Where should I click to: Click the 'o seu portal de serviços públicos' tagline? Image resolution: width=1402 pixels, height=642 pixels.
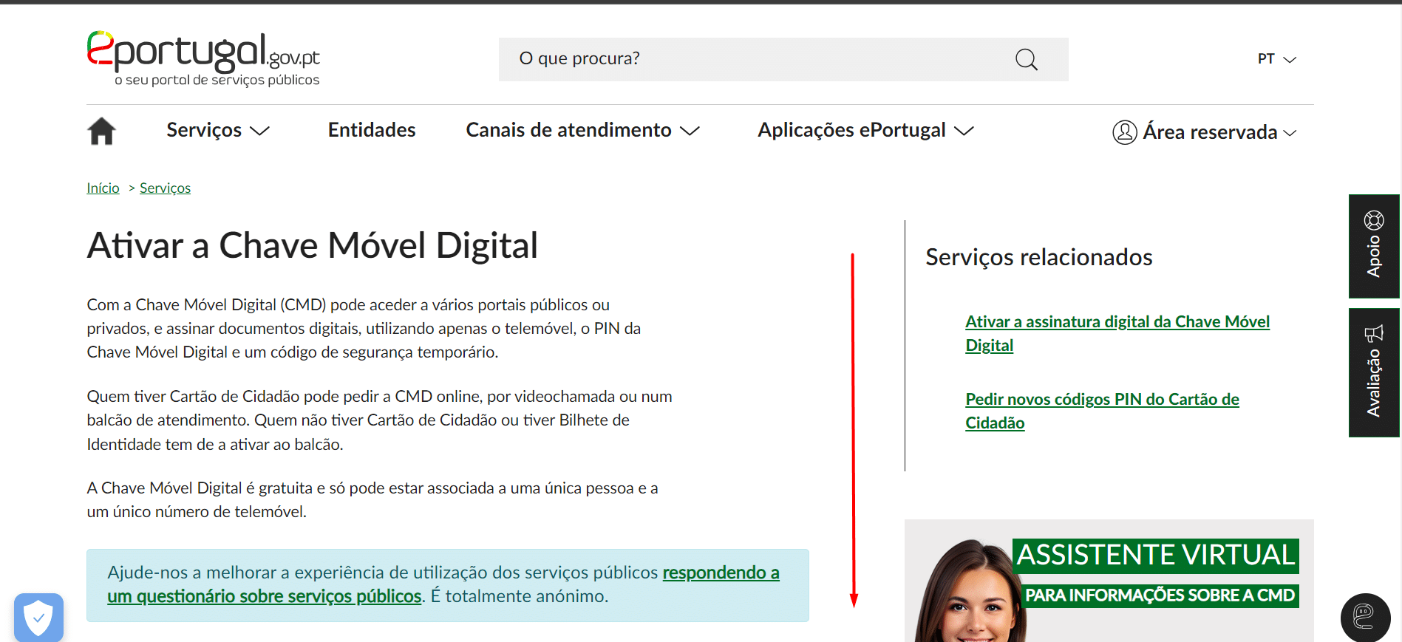217,80
